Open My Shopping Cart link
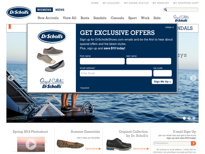 [186, 3]
